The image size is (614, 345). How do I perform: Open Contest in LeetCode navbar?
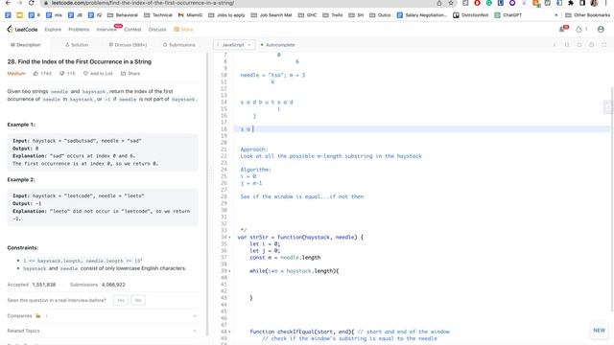pyautogui.click(x=132, y=30)
